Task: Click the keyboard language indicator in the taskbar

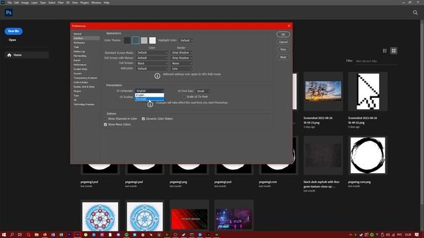Action: pyautogui.click(x=399, y=235)
